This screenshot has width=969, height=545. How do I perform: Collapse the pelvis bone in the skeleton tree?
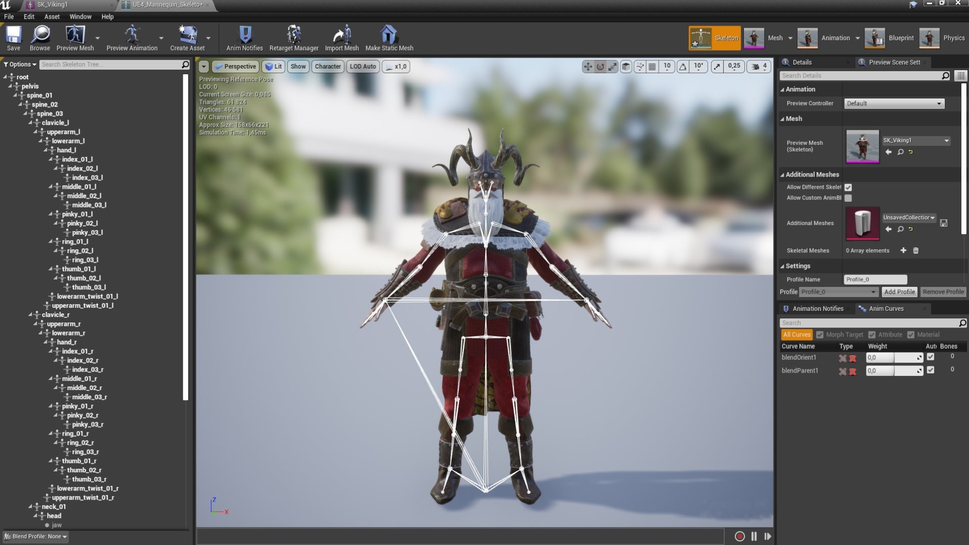[x=11, y=86]
